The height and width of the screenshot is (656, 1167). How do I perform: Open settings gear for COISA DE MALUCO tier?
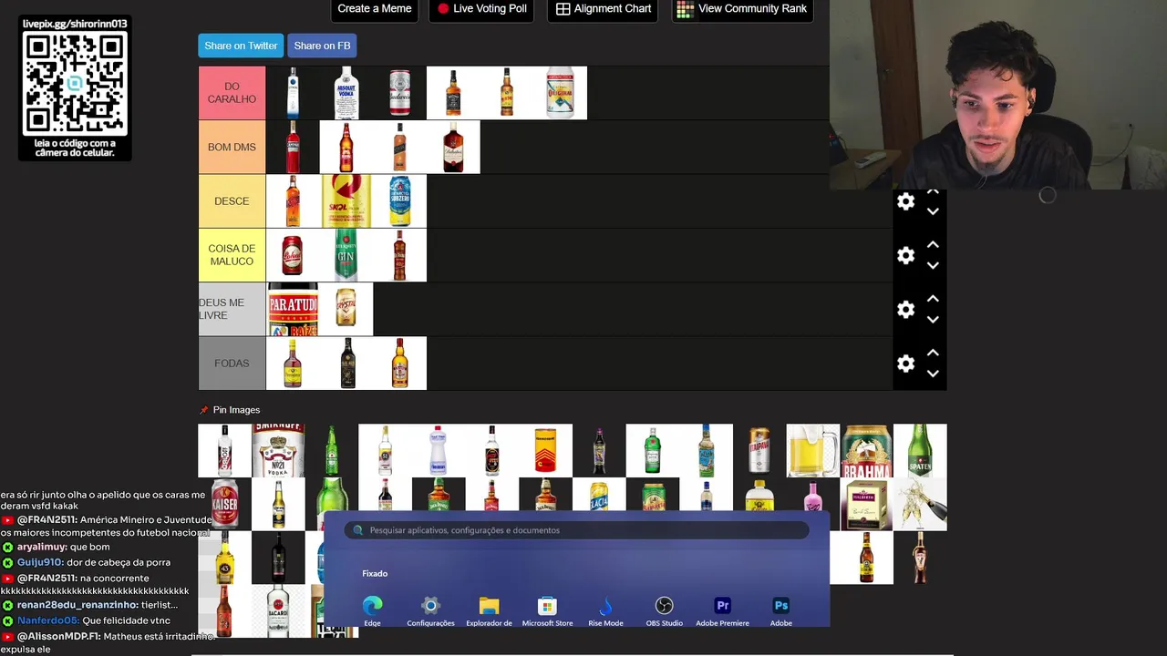click(x=905, y=255)
